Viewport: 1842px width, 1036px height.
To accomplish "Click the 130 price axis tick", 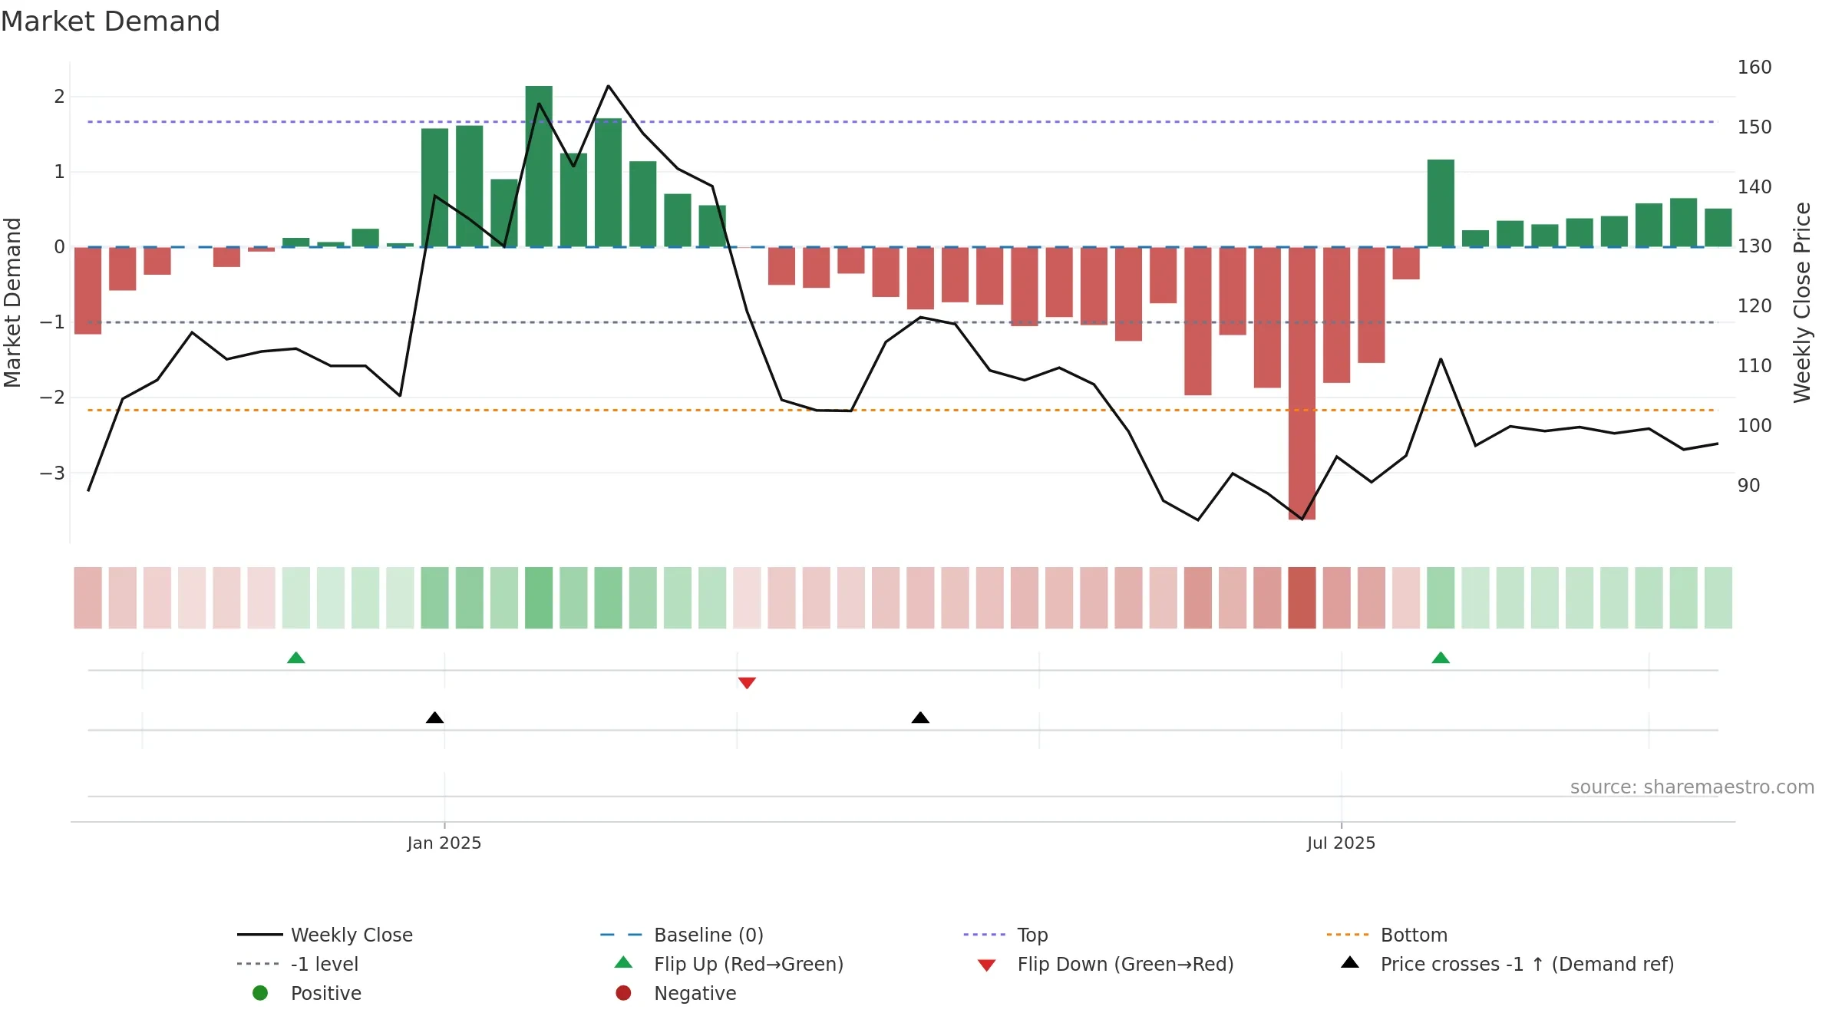I will (x=1755, y=246).
